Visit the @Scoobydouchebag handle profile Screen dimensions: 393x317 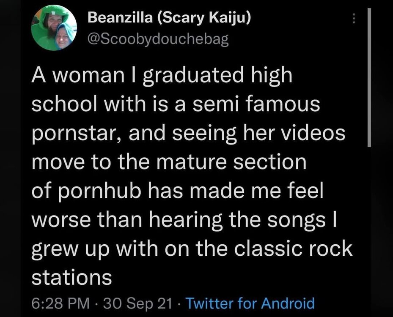[158, 39]
